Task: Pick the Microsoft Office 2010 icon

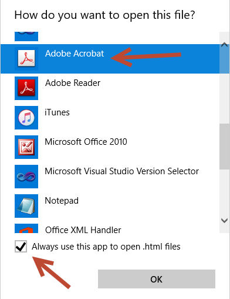Action: [x=26, y=147]
